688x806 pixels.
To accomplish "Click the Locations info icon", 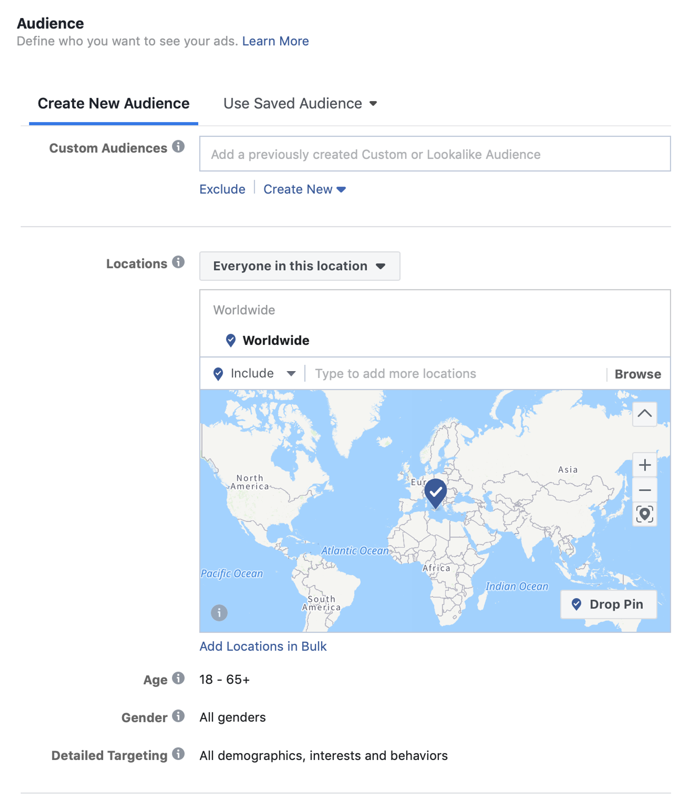I will click(x=178, y=262).
